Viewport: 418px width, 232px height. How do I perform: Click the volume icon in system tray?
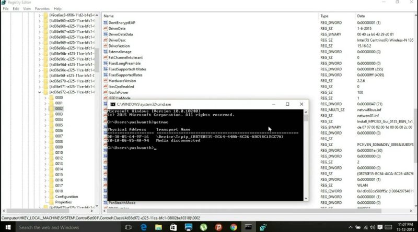pyautogui.click(x=373, y=227)
